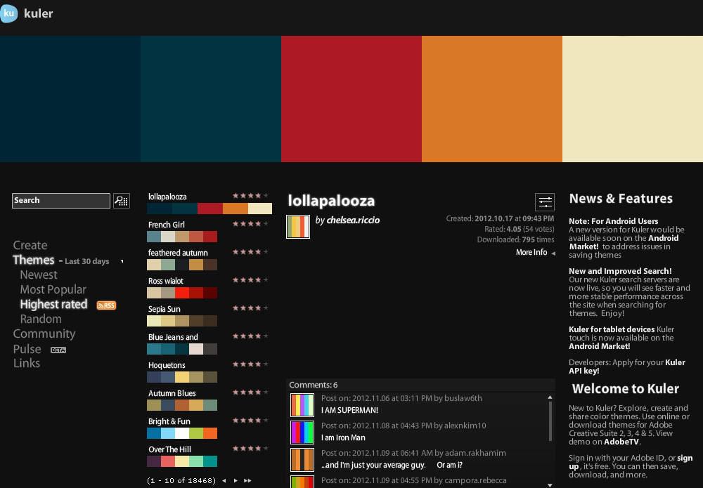Viewport: 703px width, 488px height.
Task: Click the Comments: 6 header
Action: pyautogui.click(x=314, y=385)
